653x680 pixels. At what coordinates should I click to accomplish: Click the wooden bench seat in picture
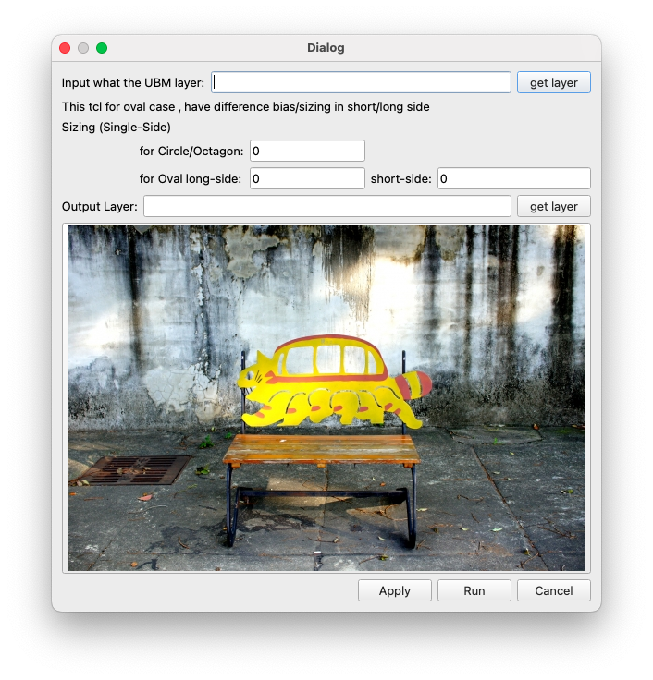[321, 449]
